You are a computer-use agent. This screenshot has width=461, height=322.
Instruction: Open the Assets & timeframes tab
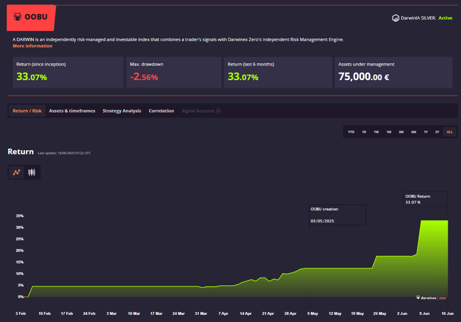click(72, 111)
